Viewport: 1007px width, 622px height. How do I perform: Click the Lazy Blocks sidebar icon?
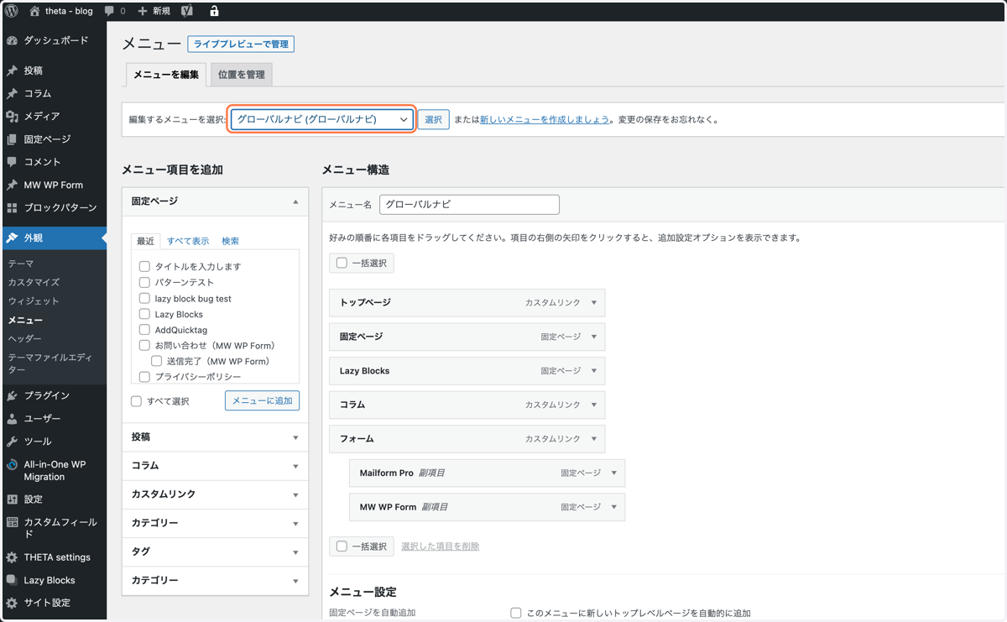click(x=12, y=580)
